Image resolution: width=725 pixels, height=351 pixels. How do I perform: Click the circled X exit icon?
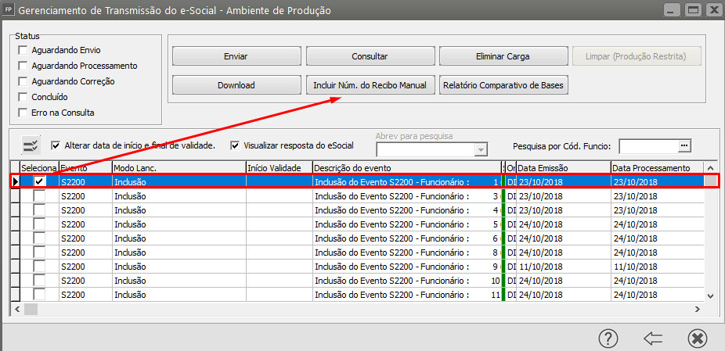(697, 338)
